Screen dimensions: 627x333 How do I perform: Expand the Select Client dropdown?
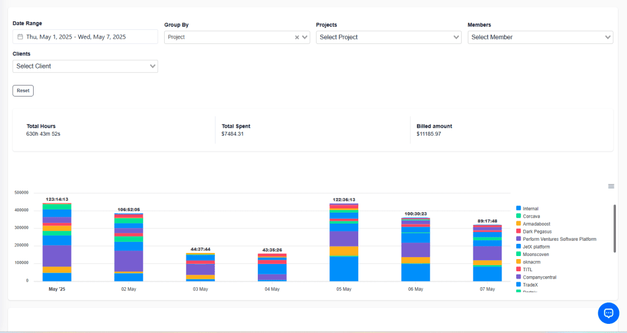(85, 66)
